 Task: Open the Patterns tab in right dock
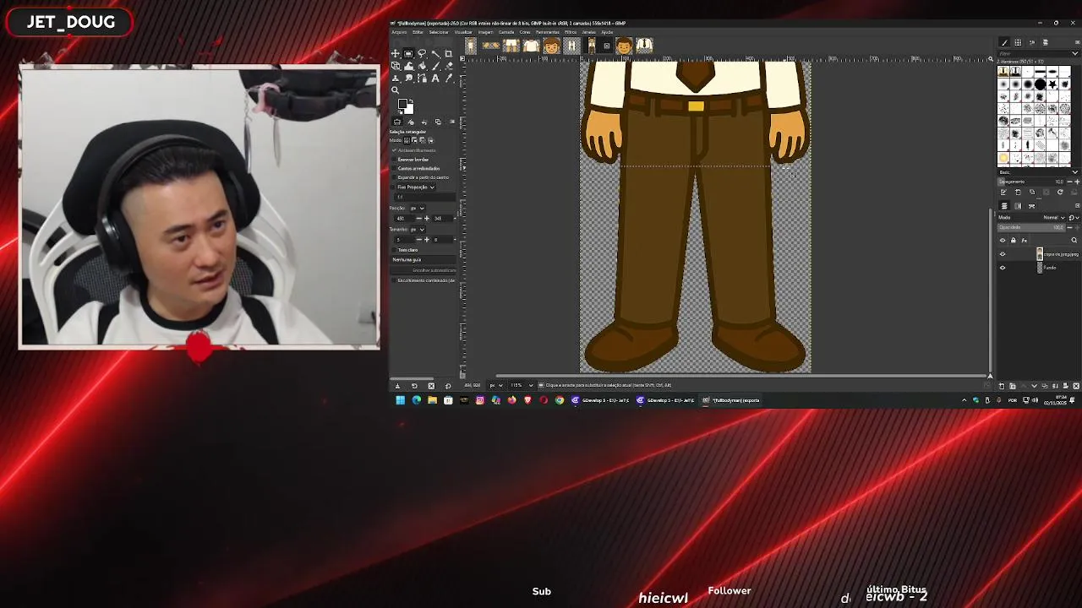tap(1018, 42)
